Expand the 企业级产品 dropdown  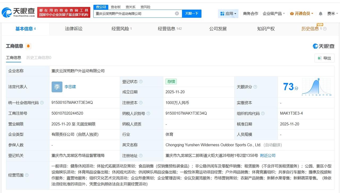(x=274, y=14)
